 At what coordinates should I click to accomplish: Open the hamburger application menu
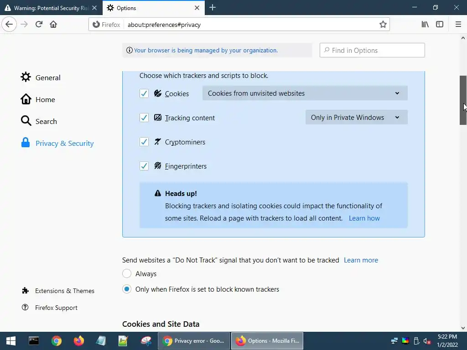[458, 25]
